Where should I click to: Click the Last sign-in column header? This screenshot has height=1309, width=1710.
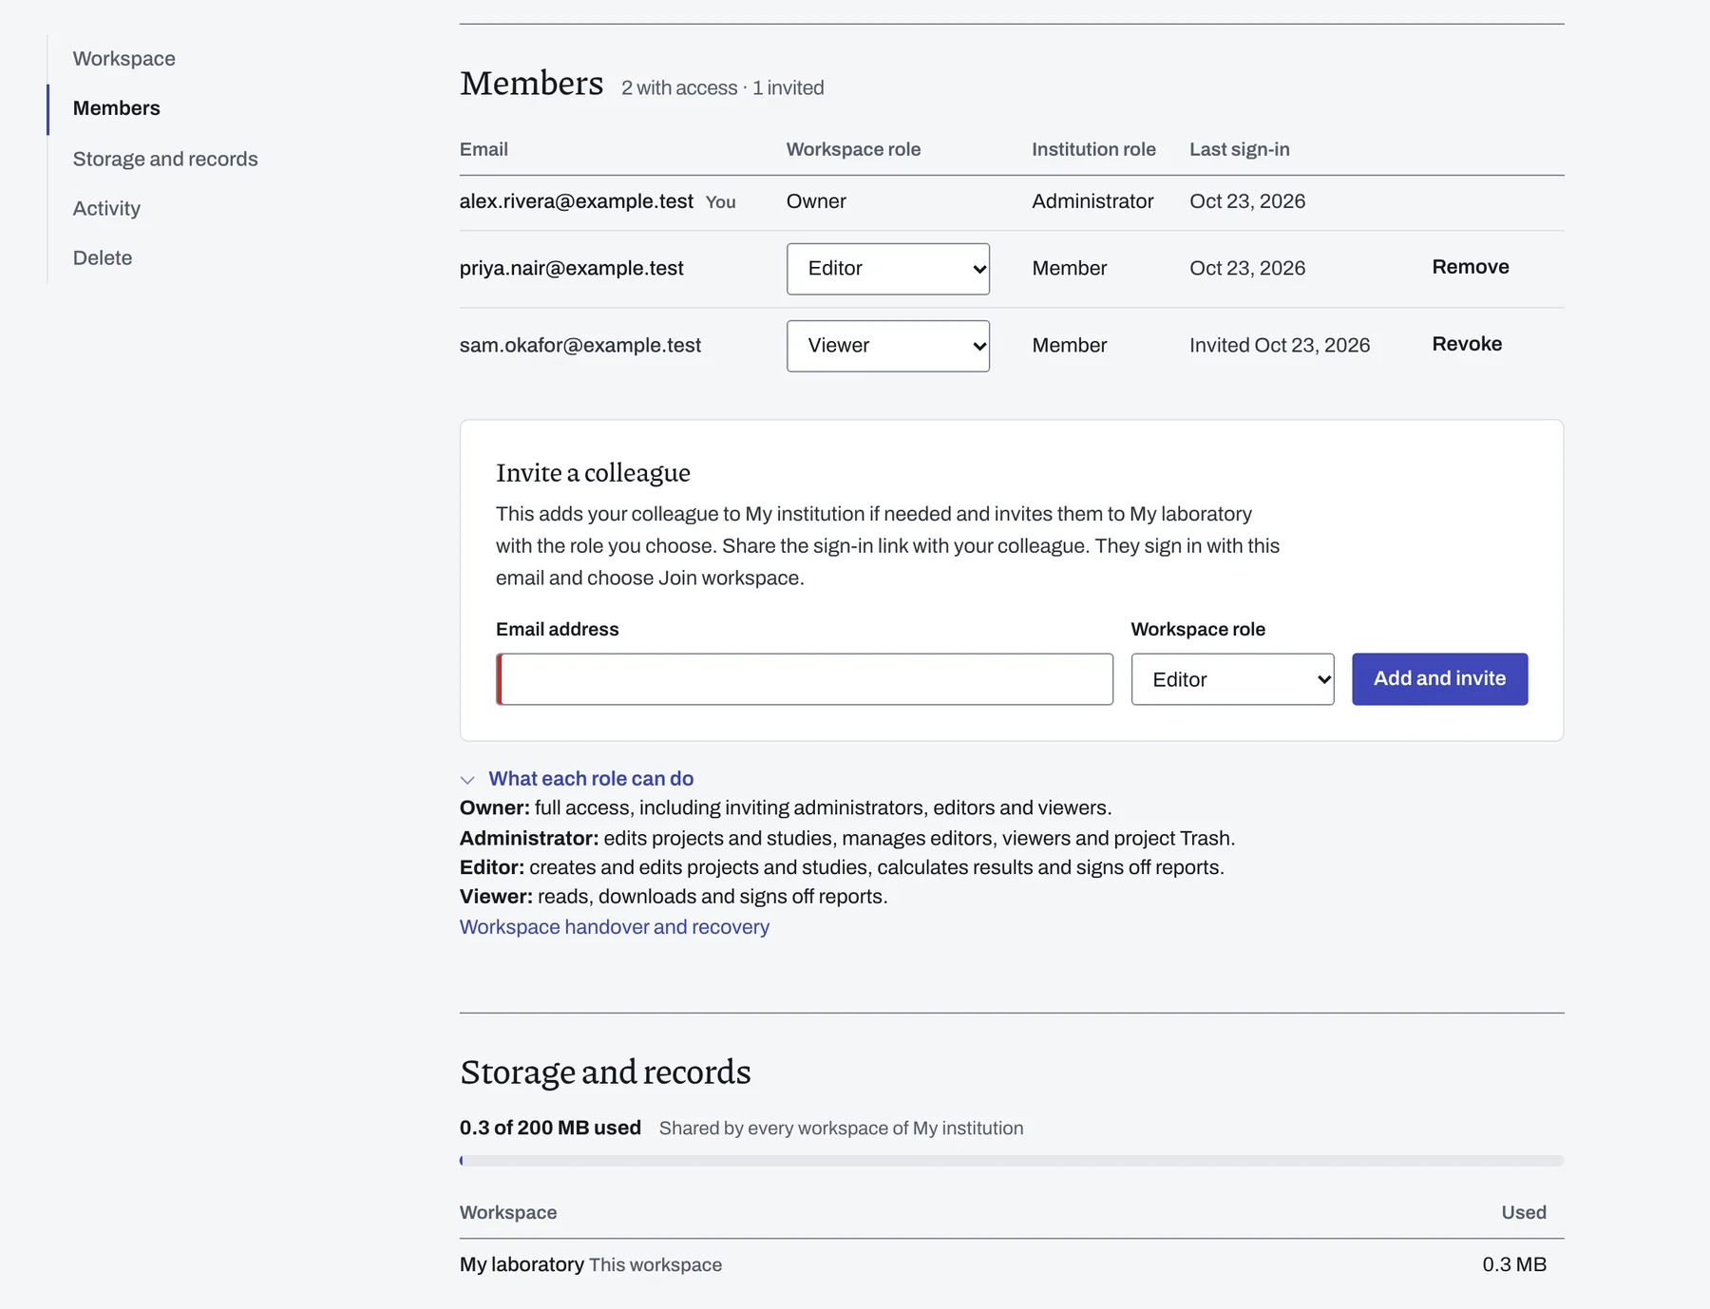[x=1240, y=150]
